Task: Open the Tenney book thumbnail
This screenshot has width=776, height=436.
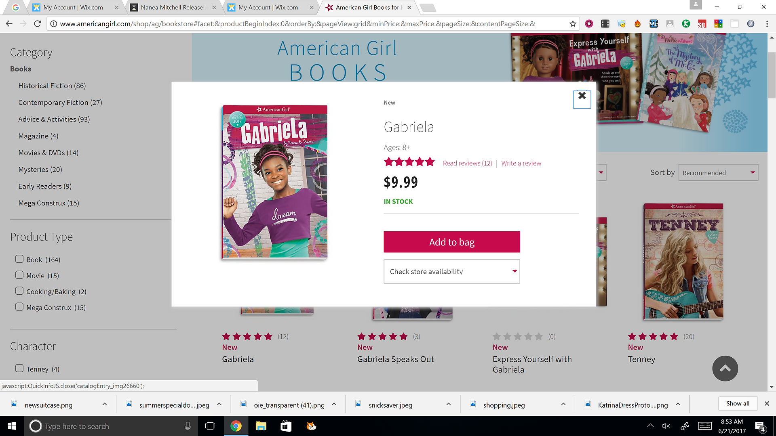Action: pyautogui.click(x=683, y=261)
